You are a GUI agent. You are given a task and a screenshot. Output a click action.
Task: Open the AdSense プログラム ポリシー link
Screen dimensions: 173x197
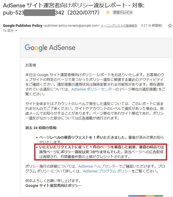[x=107, y=171]
